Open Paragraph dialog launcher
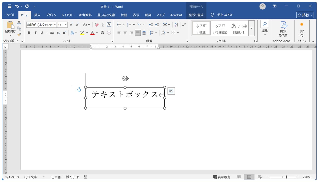This screenshot has width=319, height=182. click(187, 41)
